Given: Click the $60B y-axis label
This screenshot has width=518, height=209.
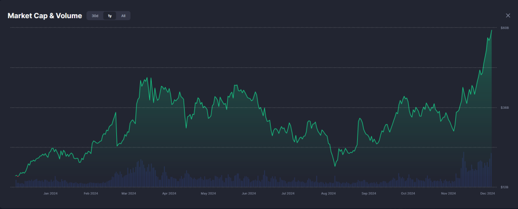Looking at the screenshot, I should coord(504,28).
